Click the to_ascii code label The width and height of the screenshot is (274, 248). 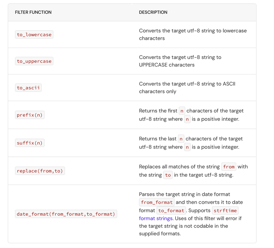coord(28,88)
